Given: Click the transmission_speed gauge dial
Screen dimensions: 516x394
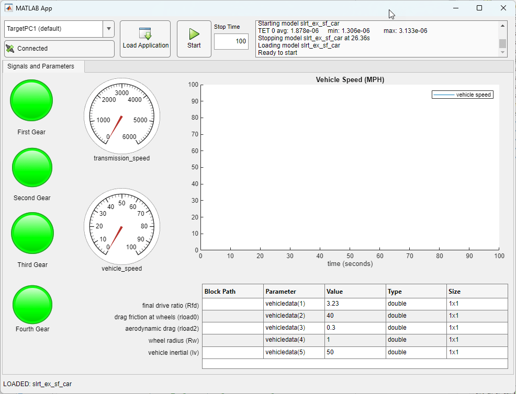Looking at the screenshot, I should [x=122, y=116].
